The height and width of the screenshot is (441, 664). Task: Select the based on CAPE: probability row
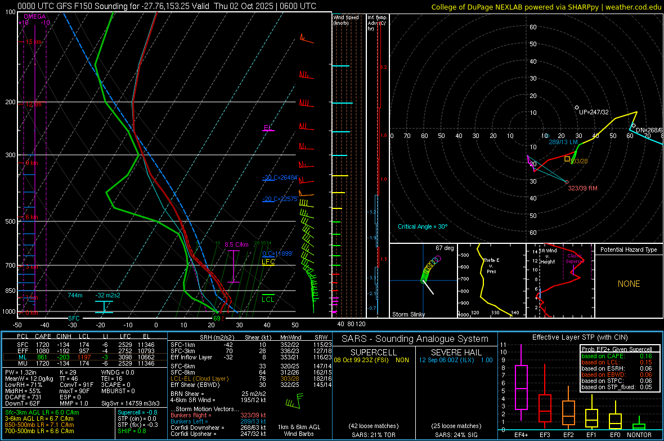point(617,356)
